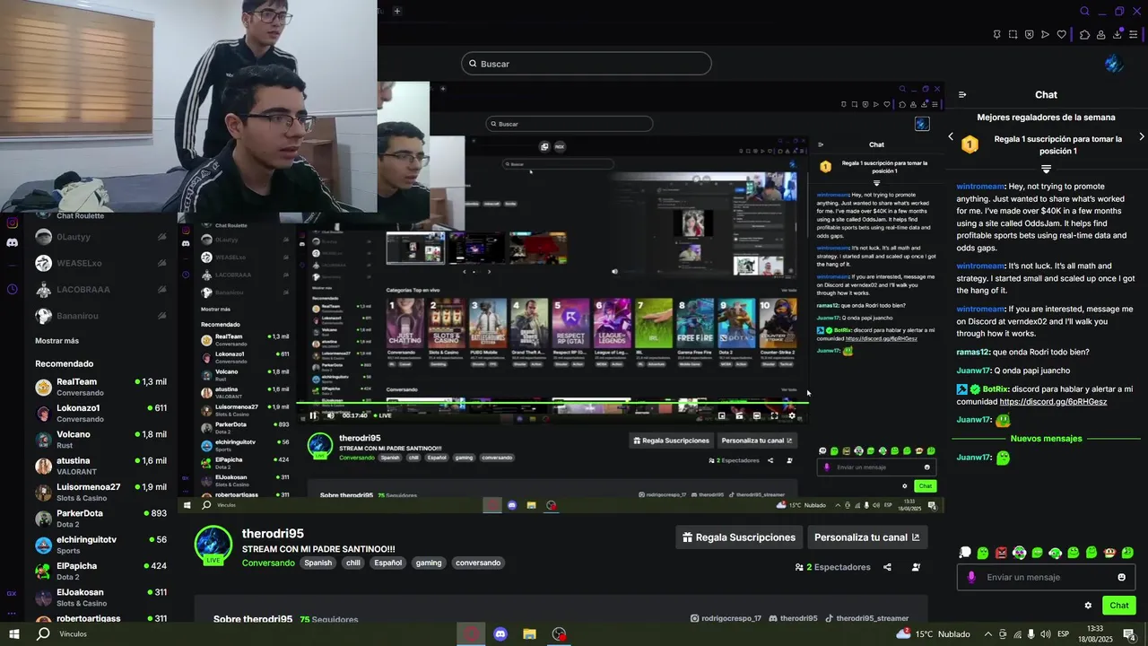This screenshot has height=646, width=1148.
Task: Mute the stream via volume icon
Action: pos(330,415)
